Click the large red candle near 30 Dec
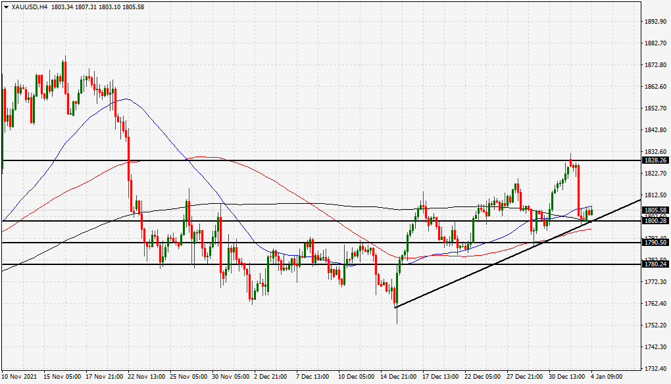 578,190
